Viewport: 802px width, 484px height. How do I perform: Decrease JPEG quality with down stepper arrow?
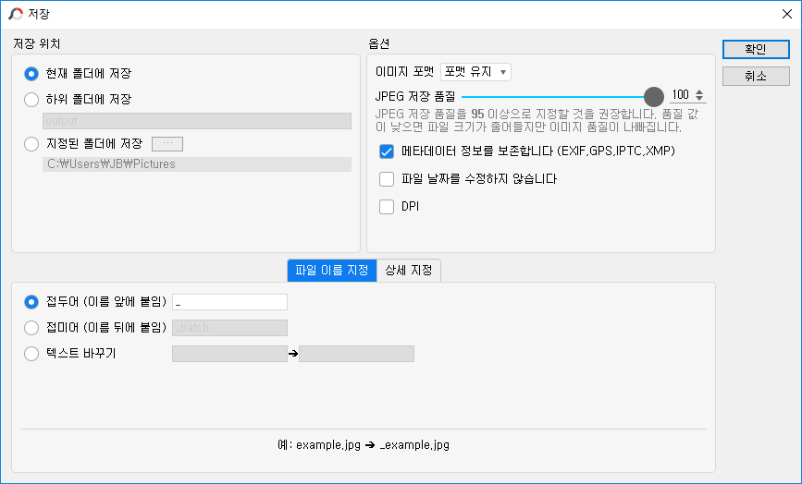click(699, 98)
